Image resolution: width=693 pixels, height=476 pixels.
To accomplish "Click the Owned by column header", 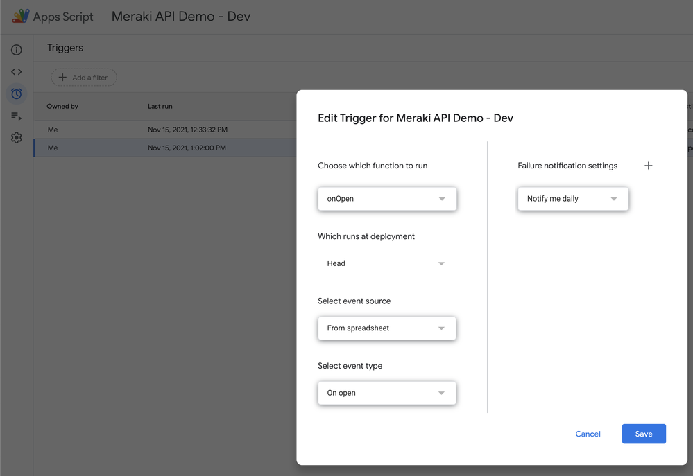I will coord(62,107).
